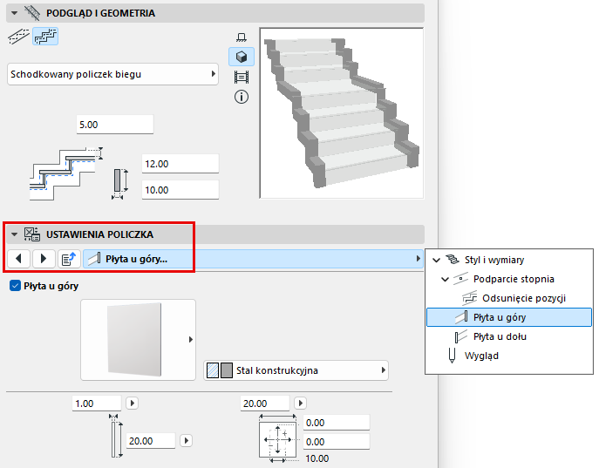Select the flat stringer structure icon
The height and width of the screenshot is (468, 599).
point(18,37)
